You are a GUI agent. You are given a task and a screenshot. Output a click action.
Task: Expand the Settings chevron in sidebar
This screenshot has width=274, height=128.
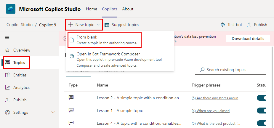pyautogui.click(x=54, y=112)
